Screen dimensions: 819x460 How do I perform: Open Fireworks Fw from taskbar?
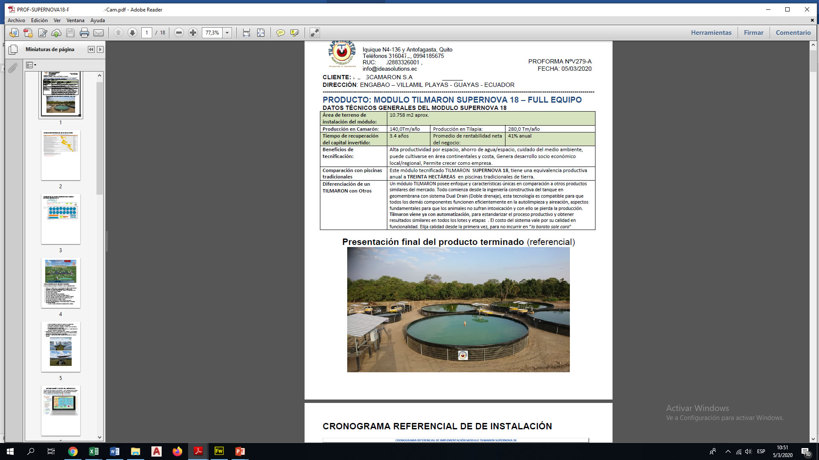219,451
